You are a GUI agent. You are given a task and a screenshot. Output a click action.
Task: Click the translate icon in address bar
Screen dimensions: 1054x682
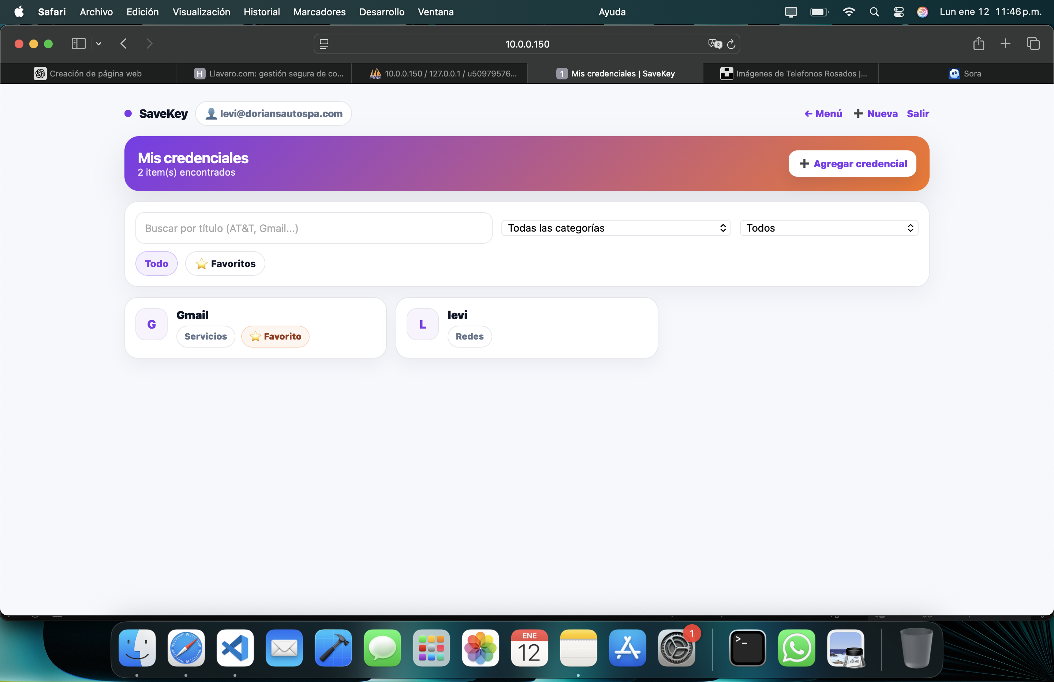[x=714, y=44]
